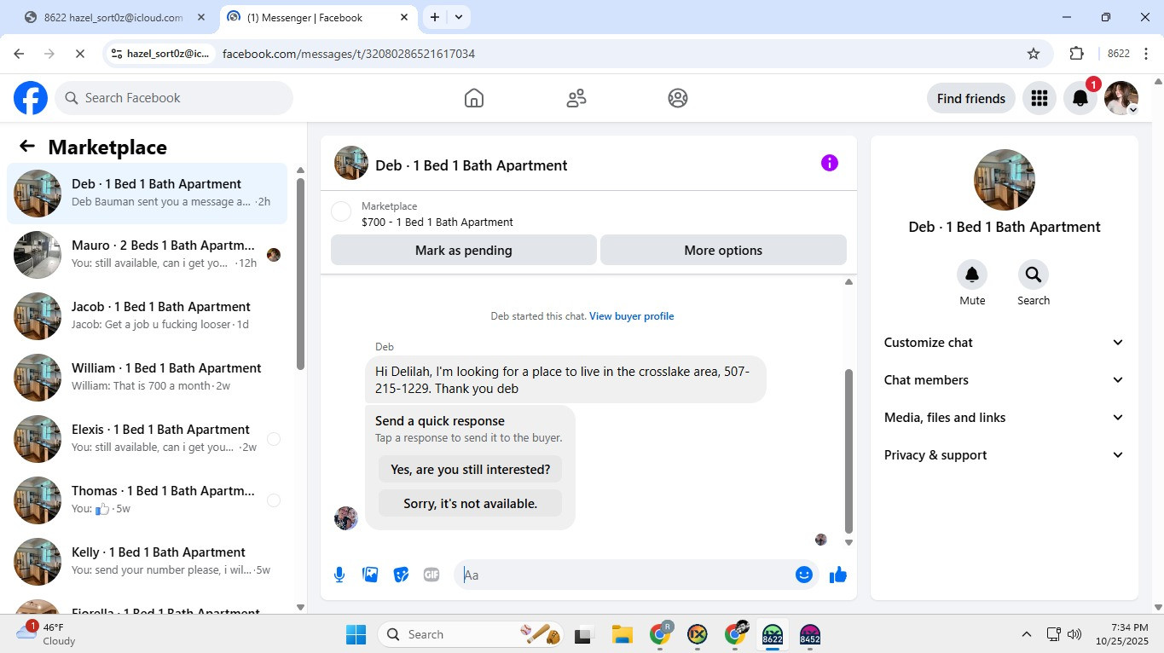Expand Privacy & support section

click(x=1004, y=455)
